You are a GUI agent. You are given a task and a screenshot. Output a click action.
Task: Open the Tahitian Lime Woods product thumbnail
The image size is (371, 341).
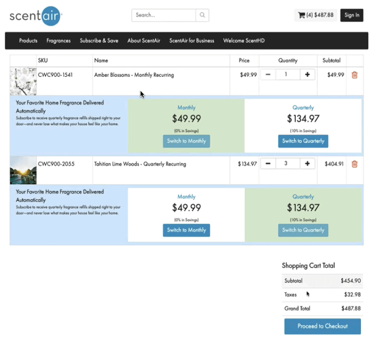(x=23, y=170)
